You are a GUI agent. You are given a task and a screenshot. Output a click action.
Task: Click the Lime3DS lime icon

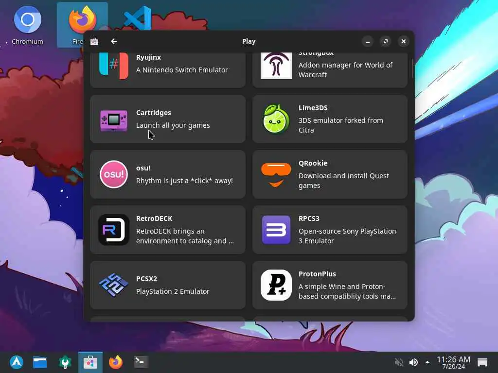point(276,119)
